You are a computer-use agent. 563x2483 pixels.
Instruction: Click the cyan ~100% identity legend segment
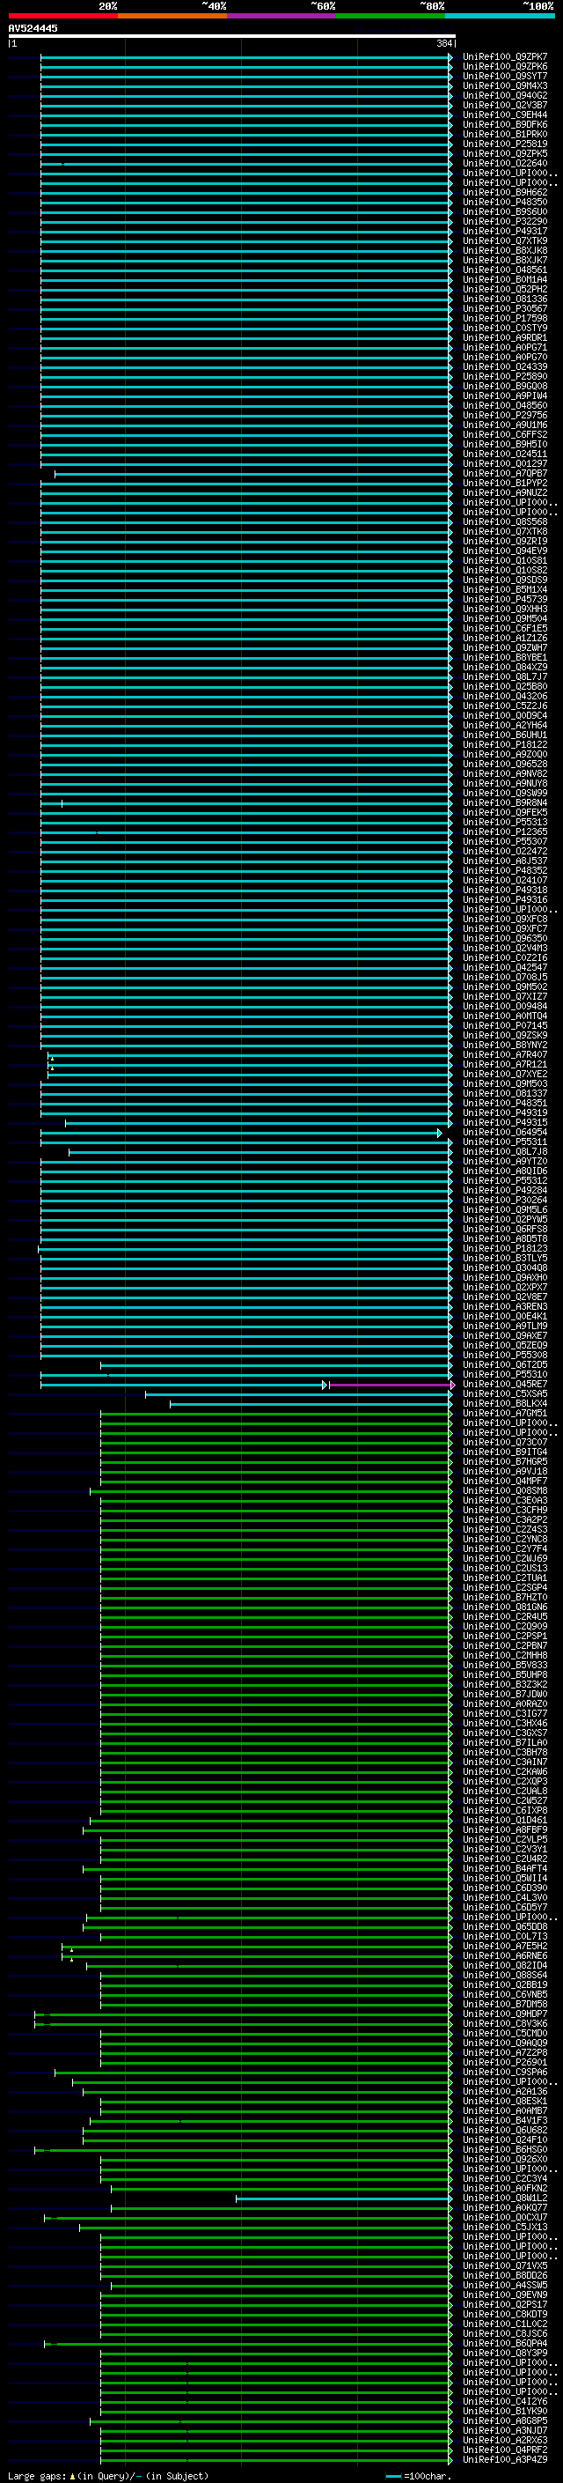pos(500,16)
